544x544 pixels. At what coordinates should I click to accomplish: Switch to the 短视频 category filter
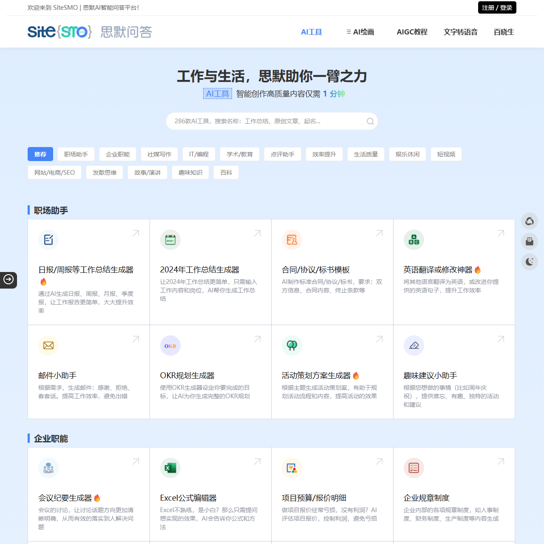click(x=446, y=154)
